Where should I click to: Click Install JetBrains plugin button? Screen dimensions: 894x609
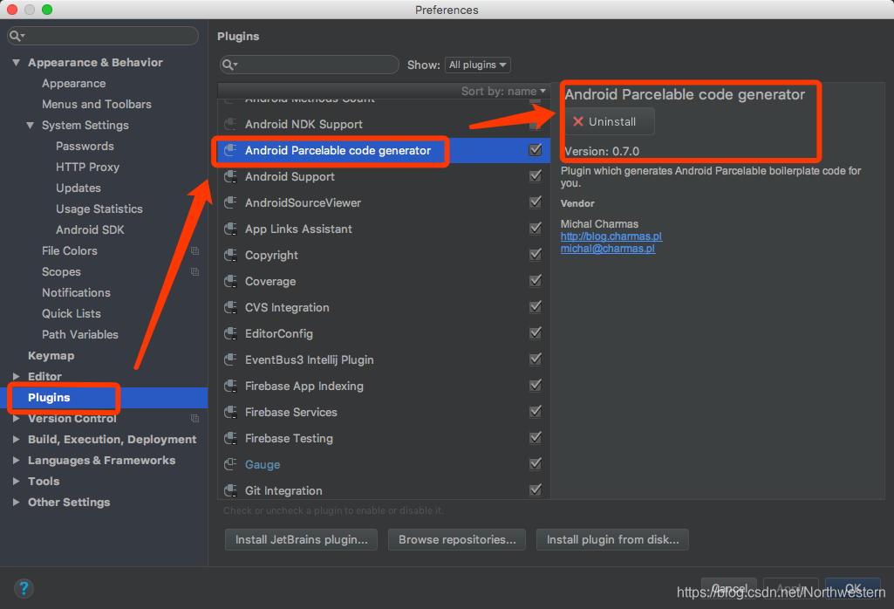[x=302, y=539]
